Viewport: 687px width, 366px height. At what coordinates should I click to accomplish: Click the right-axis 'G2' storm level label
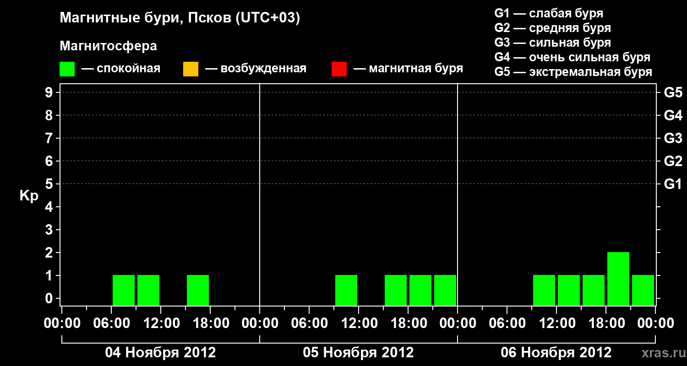click(x=673, y=161)
